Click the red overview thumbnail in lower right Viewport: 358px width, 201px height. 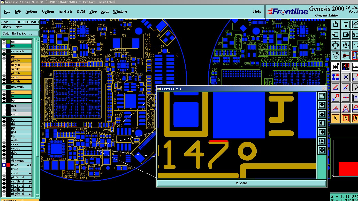point(348,169)
